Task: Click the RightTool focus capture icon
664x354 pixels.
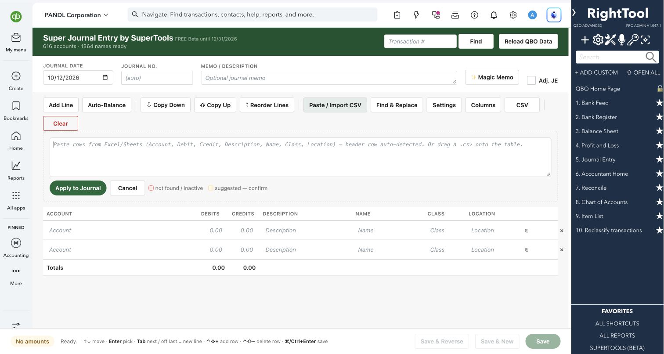Action: coord(645,40)
